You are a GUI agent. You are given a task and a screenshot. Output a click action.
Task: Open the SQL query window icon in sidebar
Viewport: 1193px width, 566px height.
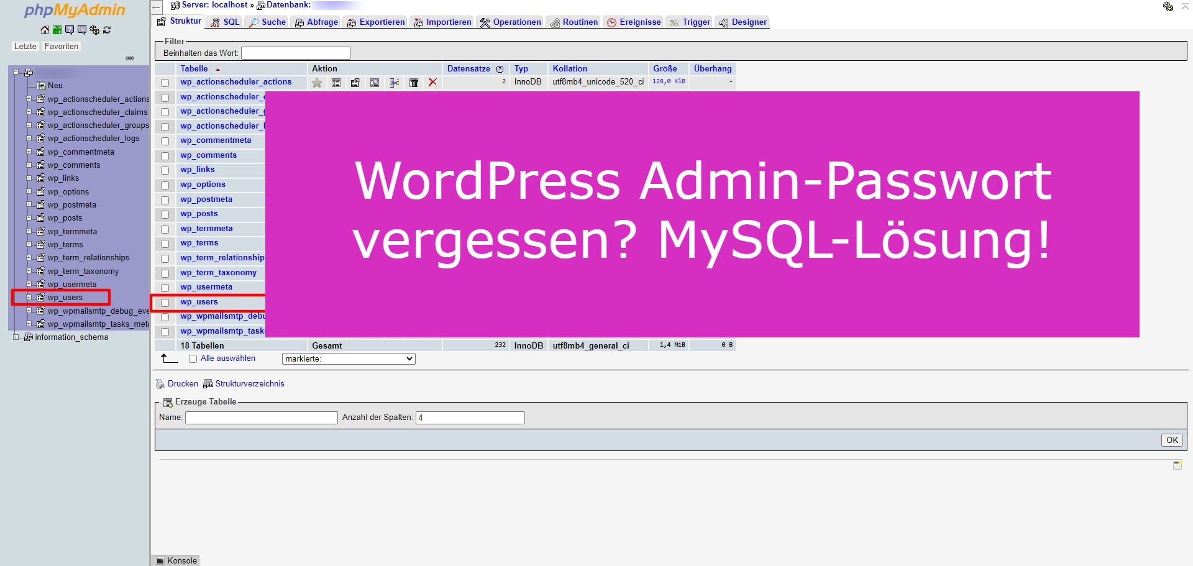tap(82, 30)
